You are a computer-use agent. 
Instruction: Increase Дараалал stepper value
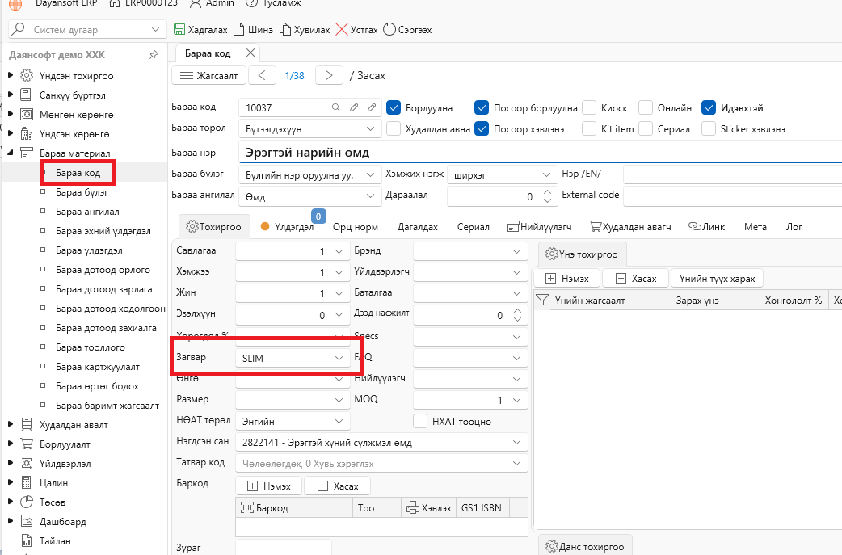(547, 192)
